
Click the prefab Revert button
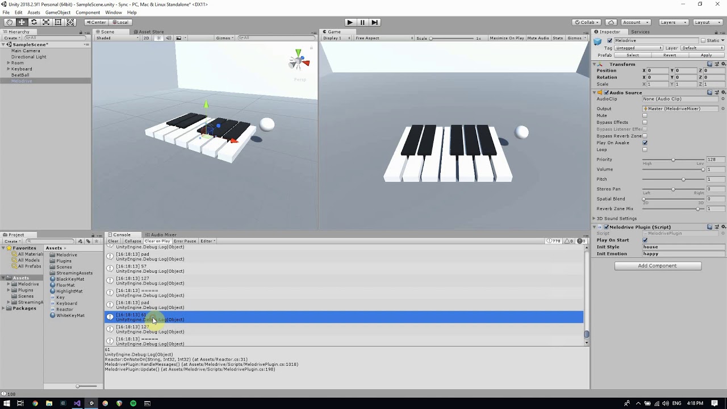pos(670,55)
